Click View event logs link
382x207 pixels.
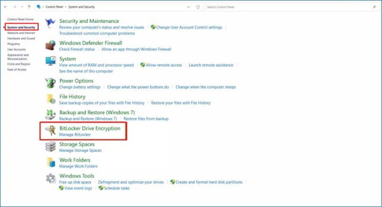[78, 188]
